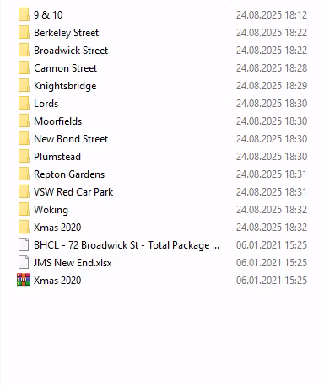Click the WinRAR archive icon for Xmas 2020
The height and width of the screenshot is (386, 324).
pyautogui.click(x=24, y=280)
